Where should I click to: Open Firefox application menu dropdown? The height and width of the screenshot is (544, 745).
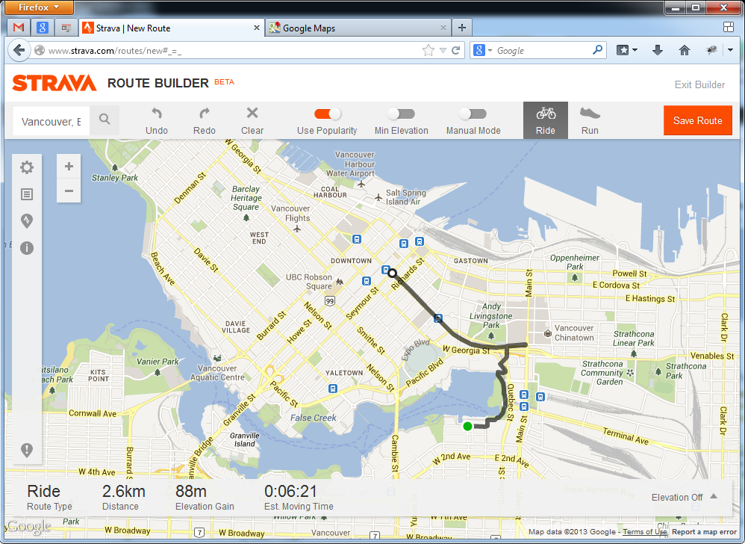[x=40, y=7]
